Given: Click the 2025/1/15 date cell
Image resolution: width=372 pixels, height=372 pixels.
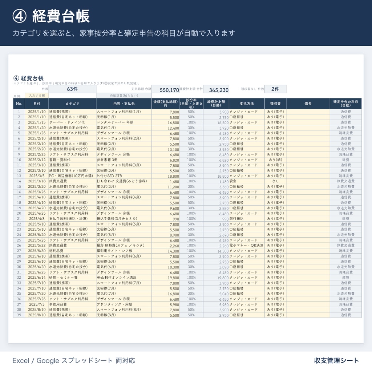Looking at the screenshot, I should (37, 122).
